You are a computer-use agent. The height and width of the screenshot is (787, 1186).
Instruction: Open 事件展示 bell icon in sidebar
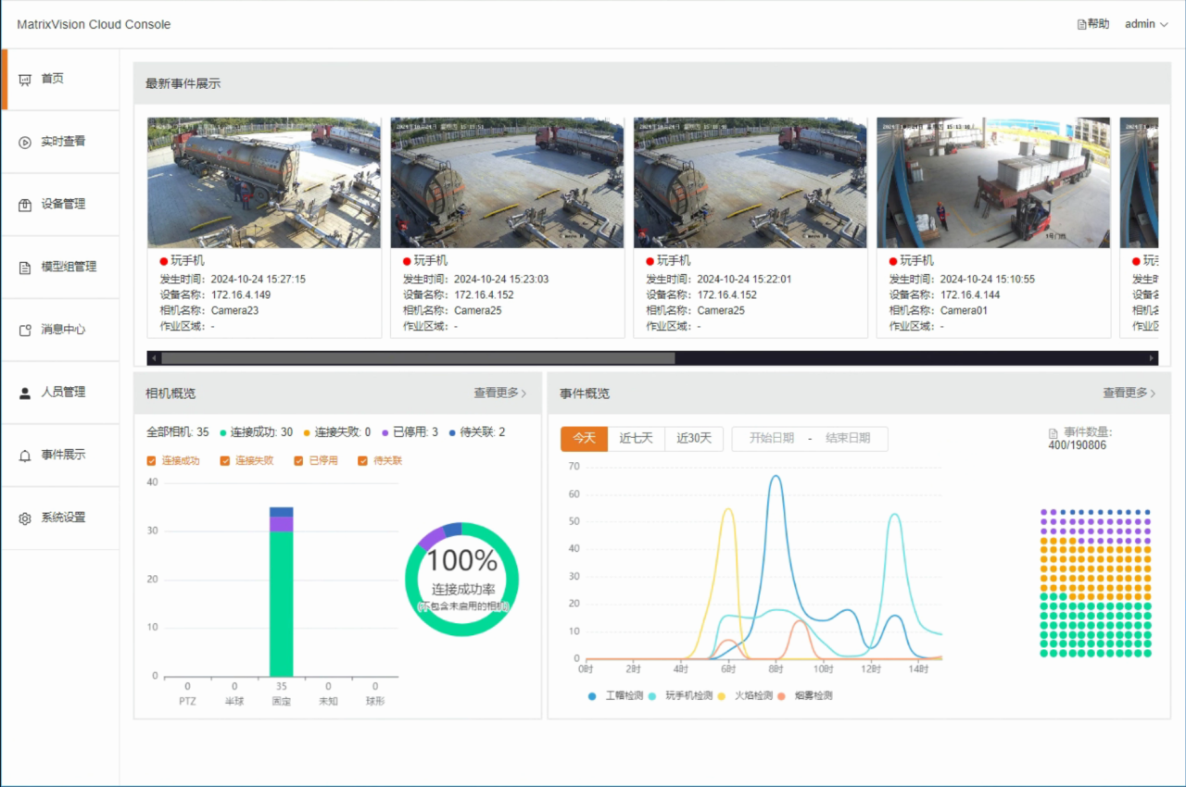(x=25, y=456)
